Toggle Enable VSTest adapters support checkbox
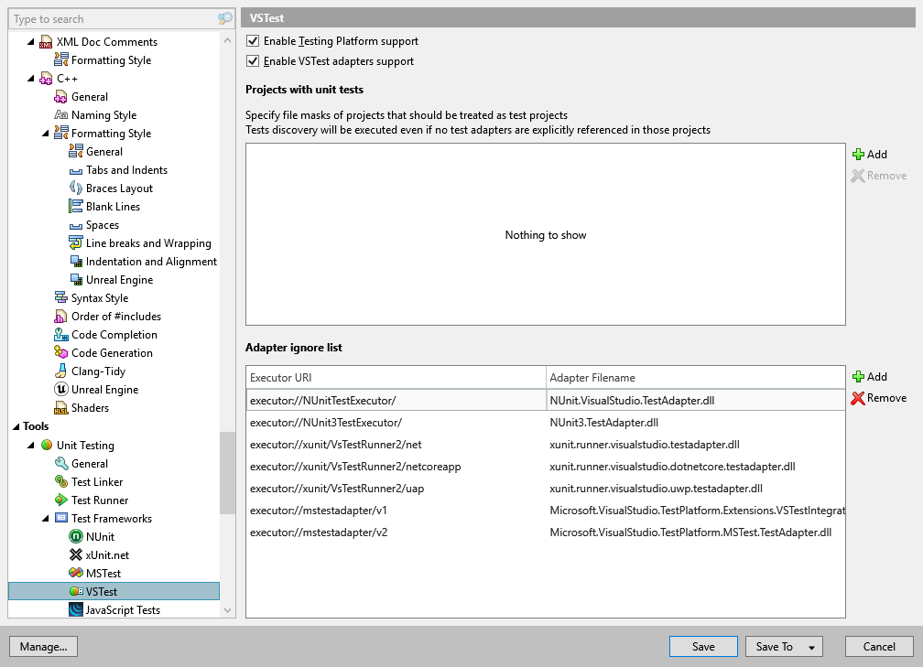 point(253,61)
